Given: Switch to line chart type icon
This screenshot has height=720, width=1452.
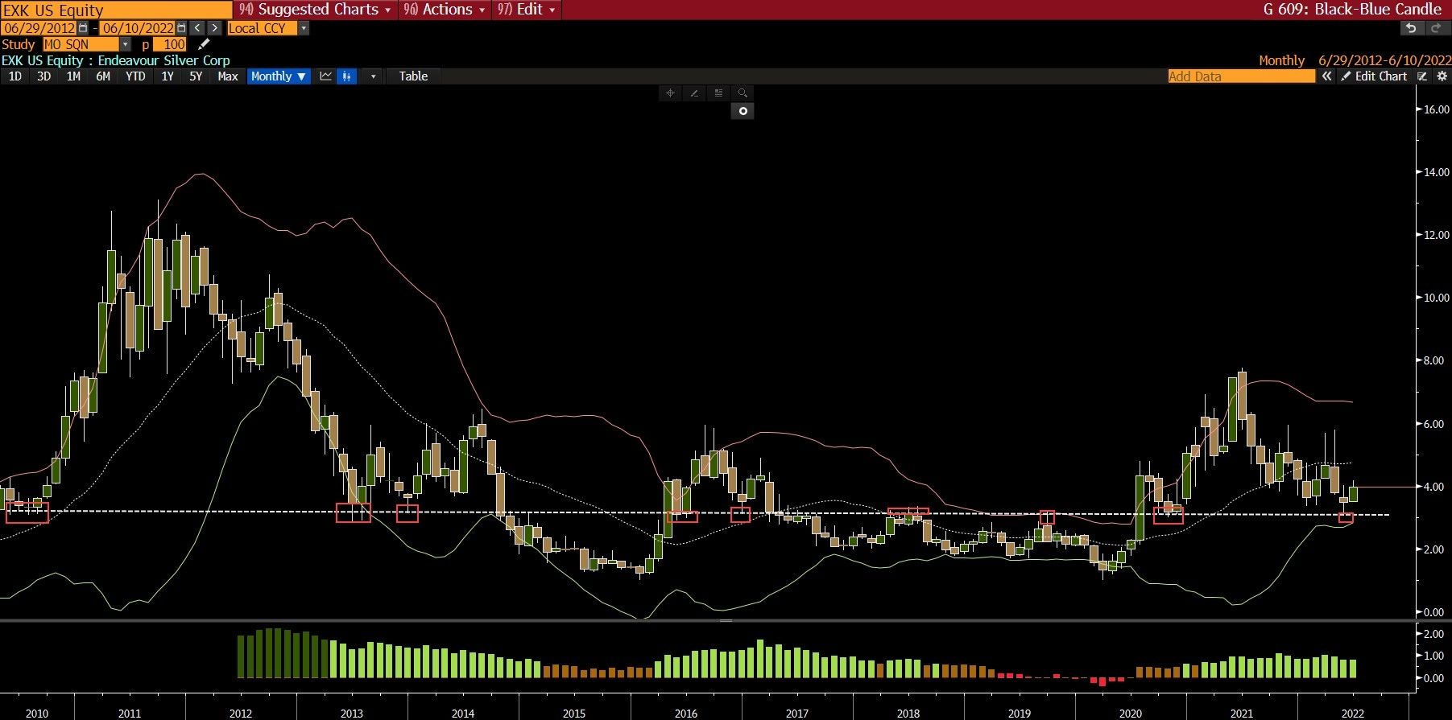Looking at the screenshot, I should click(x=325, y=76).
